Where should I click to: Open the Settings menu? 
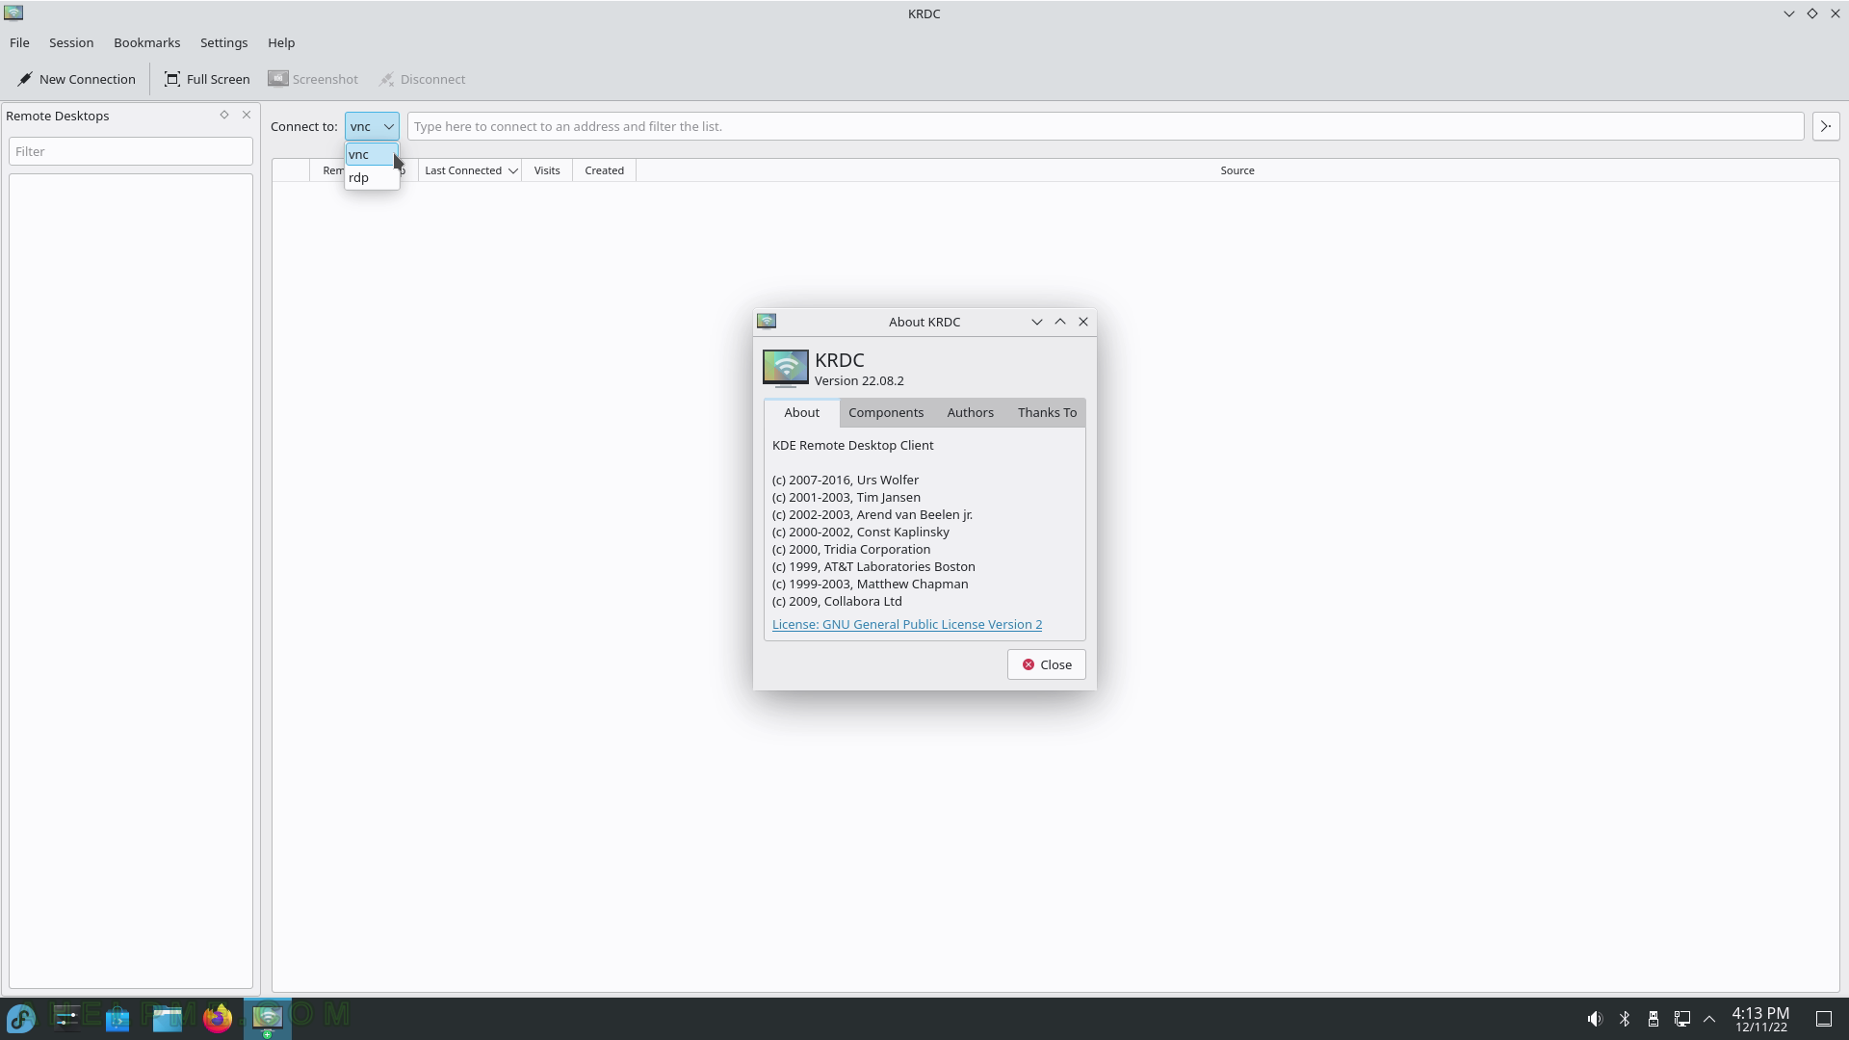point(223,42)
